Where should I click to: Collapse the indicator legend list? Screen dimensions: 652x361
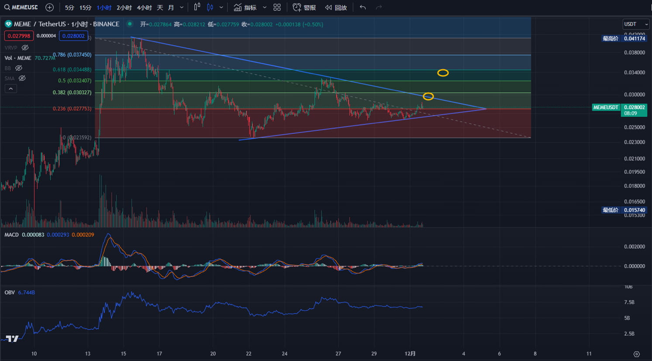[11, 89]
